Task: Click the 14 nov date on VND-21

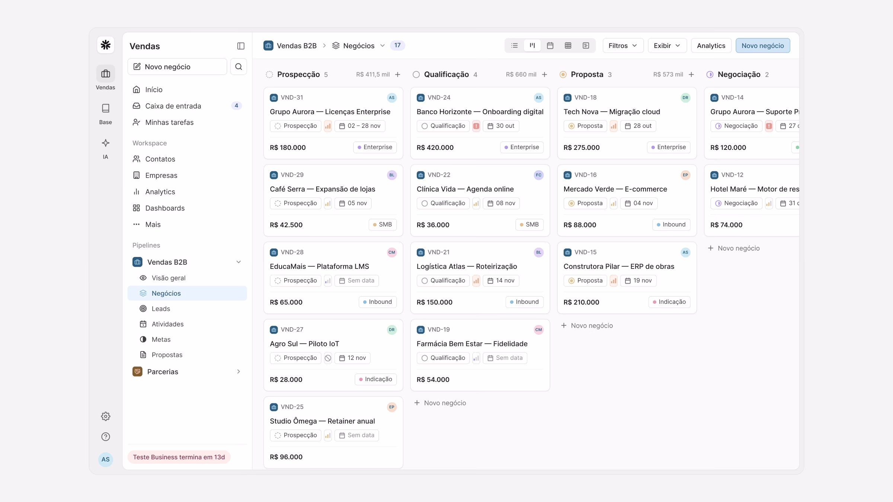Action: (x=501, y=281)
